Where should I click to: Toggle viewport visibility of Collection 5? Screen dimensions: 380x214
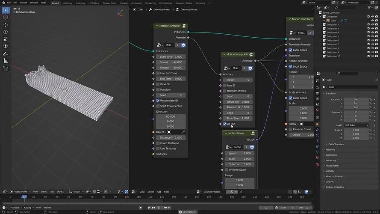tap(372, 36)
